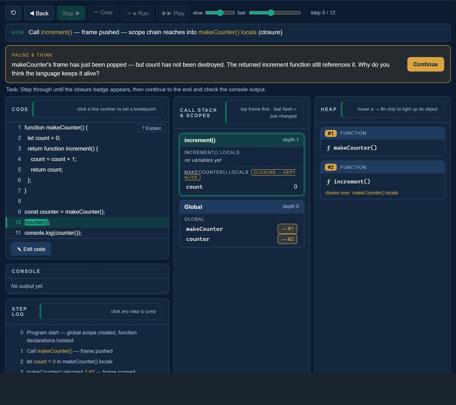Start autoplay with the Play button
This screenshot has height=405, width=456.
coord(173,13)
